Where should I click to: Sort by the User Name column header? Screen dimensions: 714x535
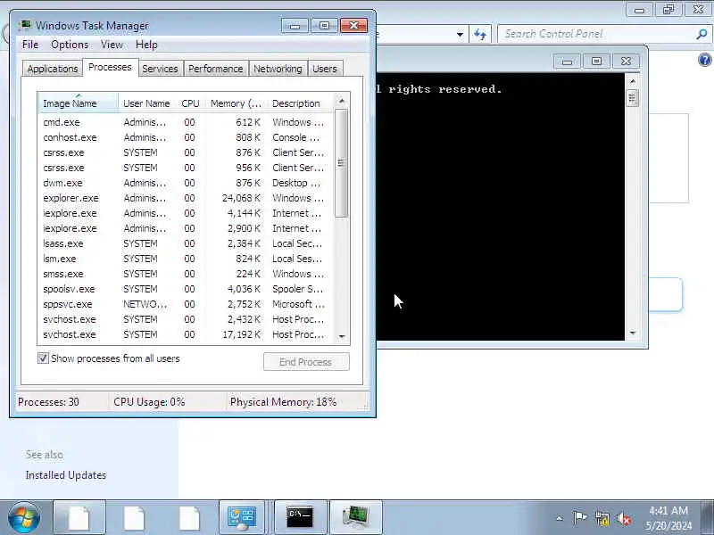pos(146,103)
